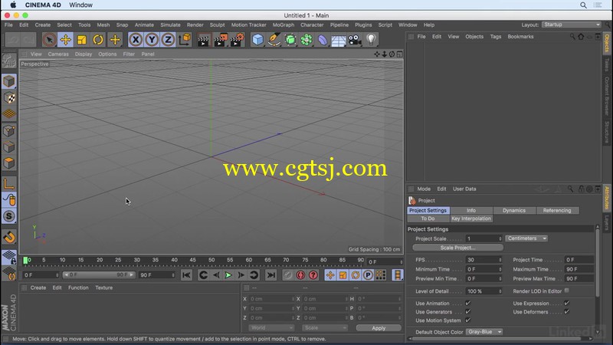The height and width of the screenshot is (345, 613).
Task: Toggle Use Motion System checkbox
Action: (468, 320)
